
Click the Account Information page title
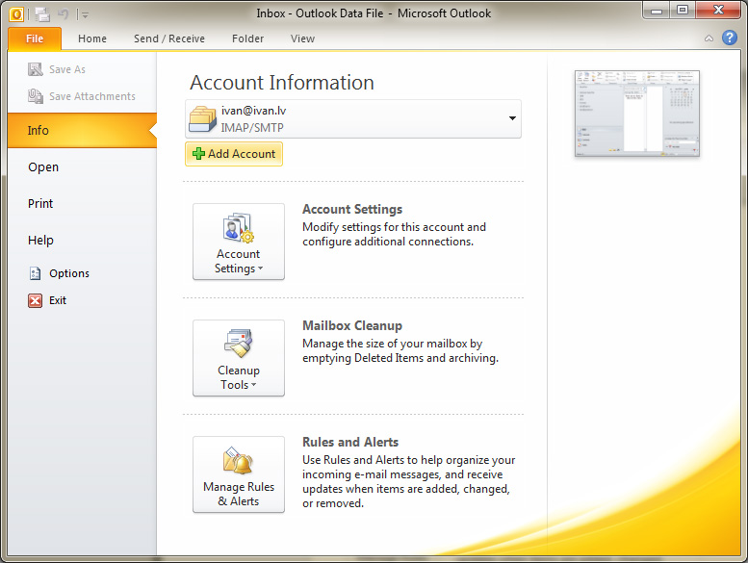click(282, 83)
